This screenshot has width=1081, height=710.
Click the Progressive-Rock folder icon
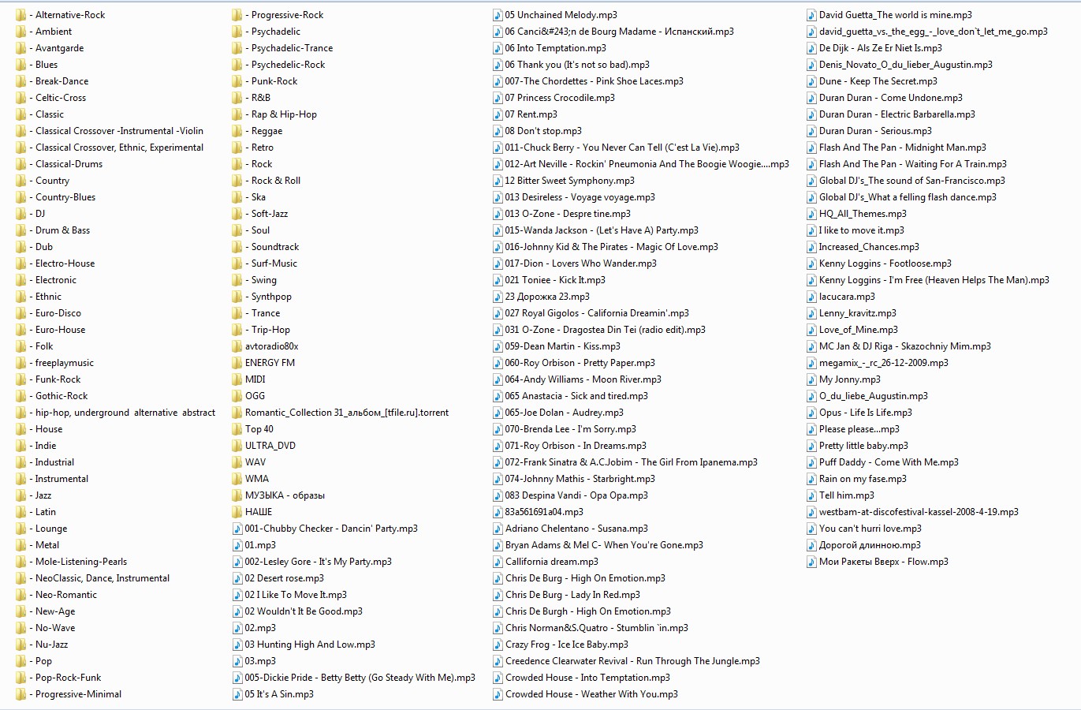click(x=237, y=15)
